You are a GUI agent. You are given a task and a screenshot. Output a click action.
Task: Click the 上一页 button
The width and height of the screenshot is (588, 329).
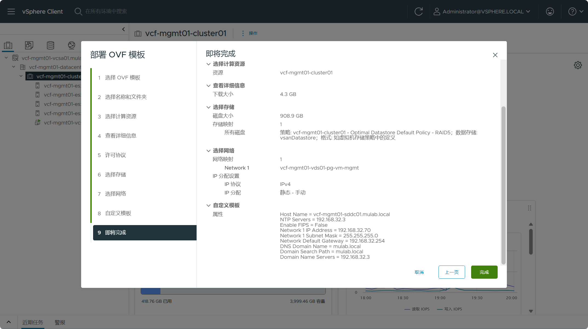point(452,272)
